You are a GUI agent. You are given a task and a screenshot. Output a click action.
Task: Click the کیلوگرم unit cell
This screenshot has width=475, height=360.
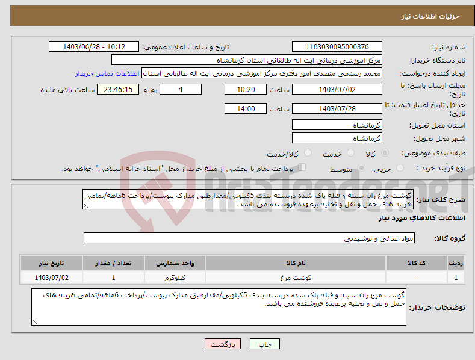pyautogui.click(x=175, y=278)
